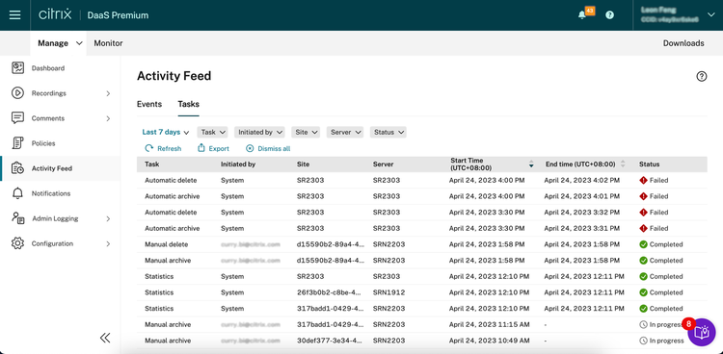This screenshot has height=354, width=723.
Task: Open notifications bell with 43 badge
Action: (582, 15)
